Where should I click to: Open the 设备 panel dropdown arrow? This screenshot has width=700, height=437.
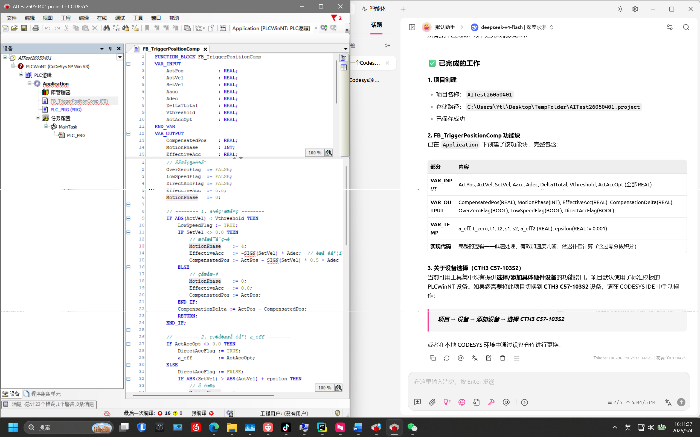tap(102, 49)
